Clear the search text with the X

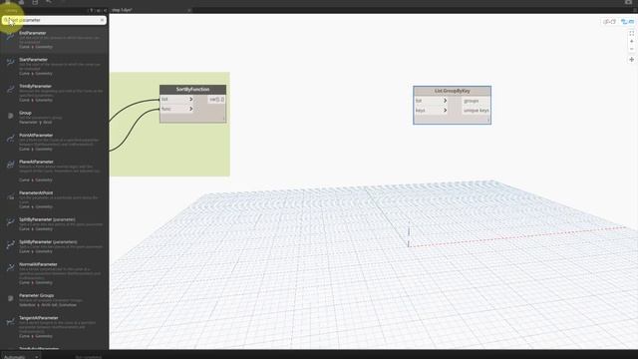[x=102, y=20]
